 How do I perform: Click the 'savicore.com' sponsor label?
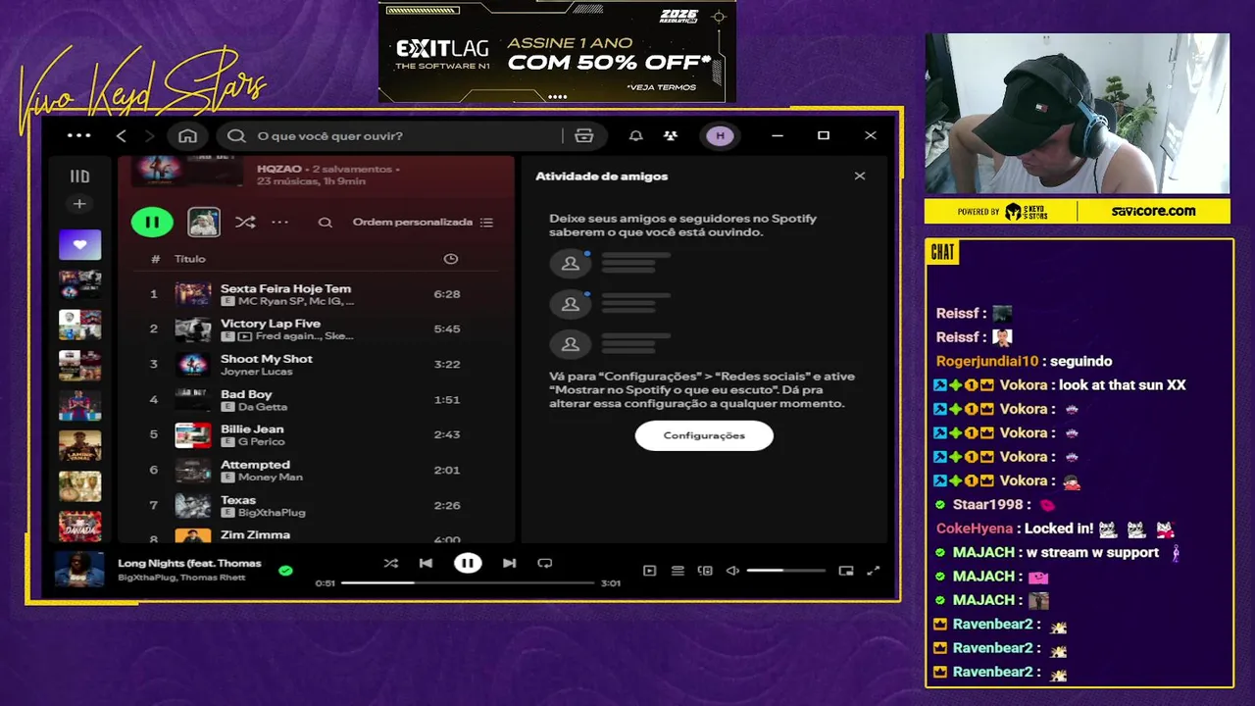click(1153, 211)
